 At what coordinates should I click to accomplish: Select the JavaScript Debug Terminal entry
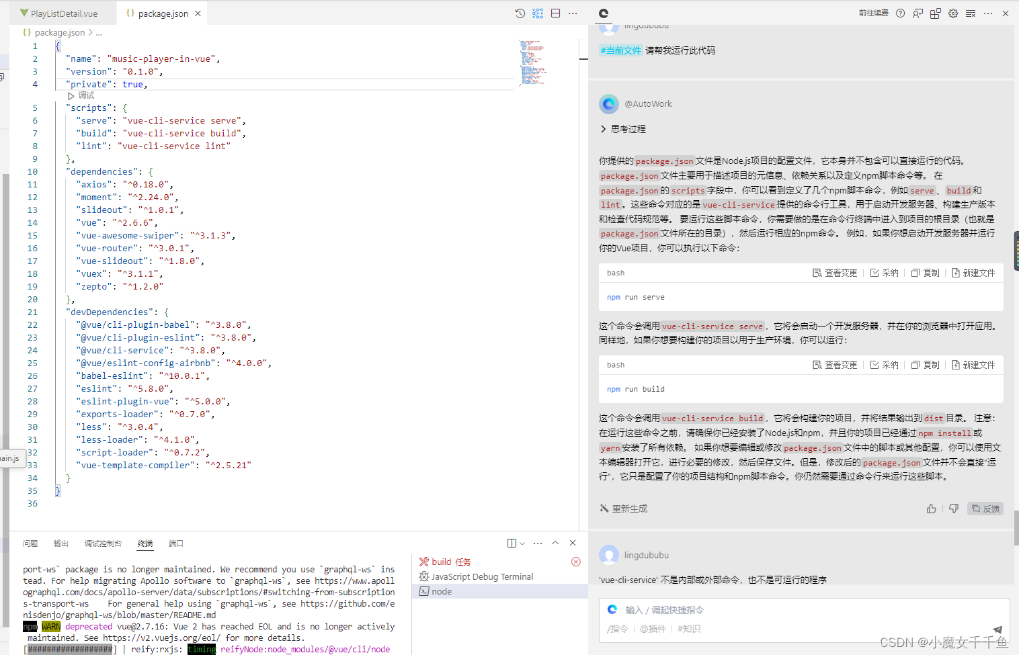(x=500, y=576)
